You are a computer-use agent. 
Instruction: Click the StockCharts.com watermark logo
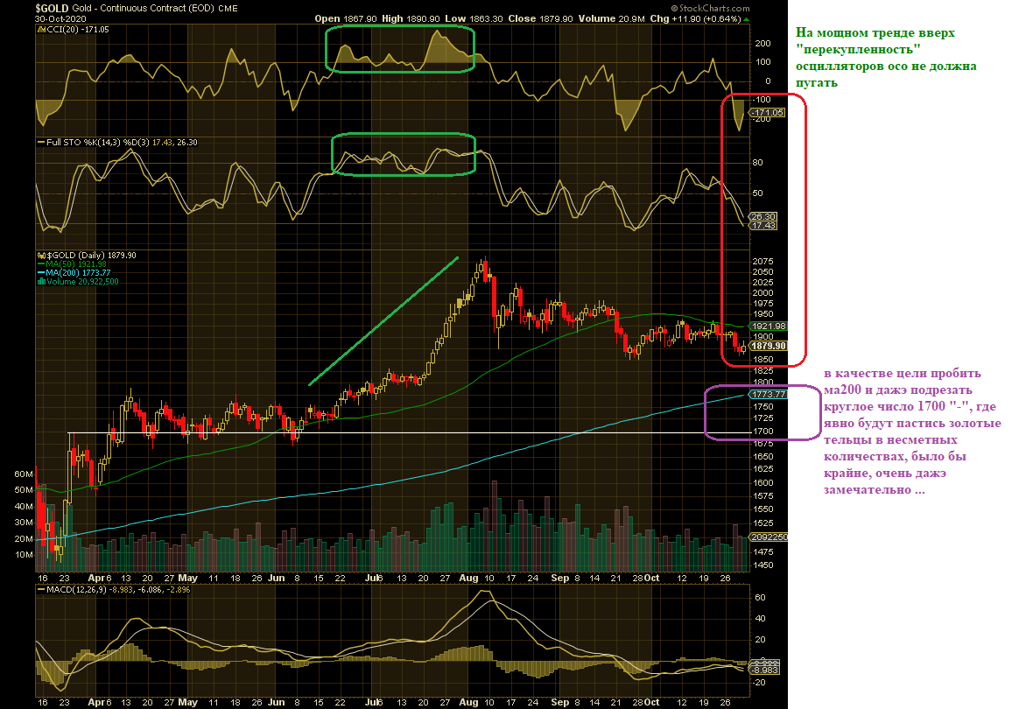point(710,9)
